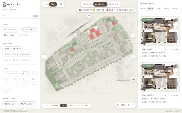Click the fullscreen icon next to zoom
This screenshot has height=113, width=182.
[133, 105]
